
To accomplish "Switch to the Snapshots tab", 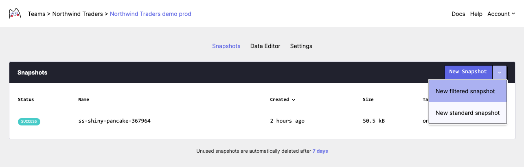I will [x=226, y=46].
